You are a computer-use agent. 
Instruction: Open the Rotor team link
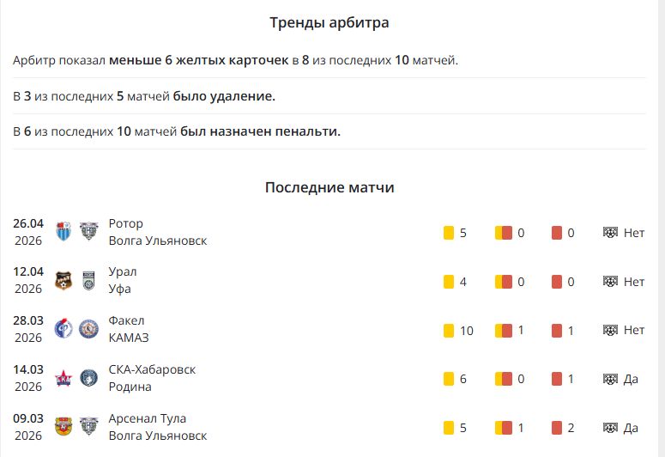click(126, 224)
